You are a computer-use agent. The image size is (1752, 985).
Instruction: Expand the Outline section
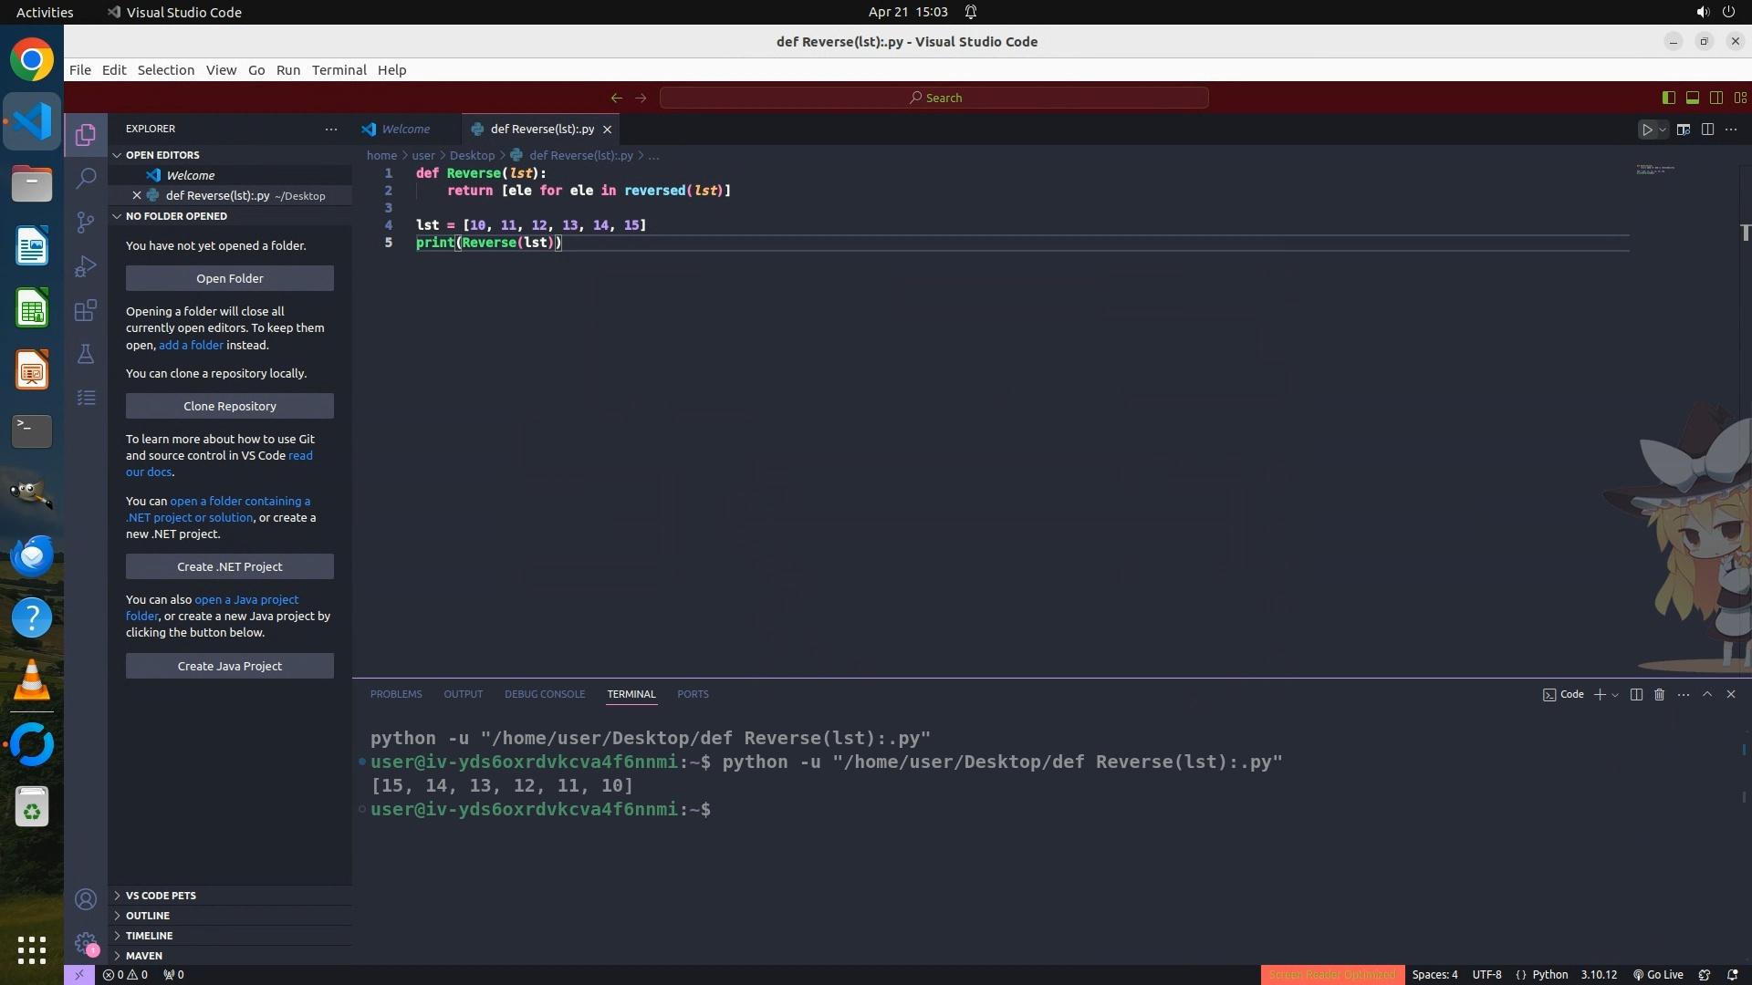point(148,916)
